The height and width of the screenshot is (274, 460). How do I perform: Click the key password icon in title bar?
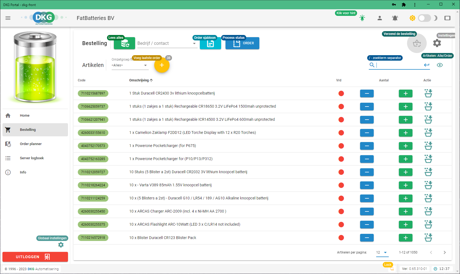(x=394, y=5)
